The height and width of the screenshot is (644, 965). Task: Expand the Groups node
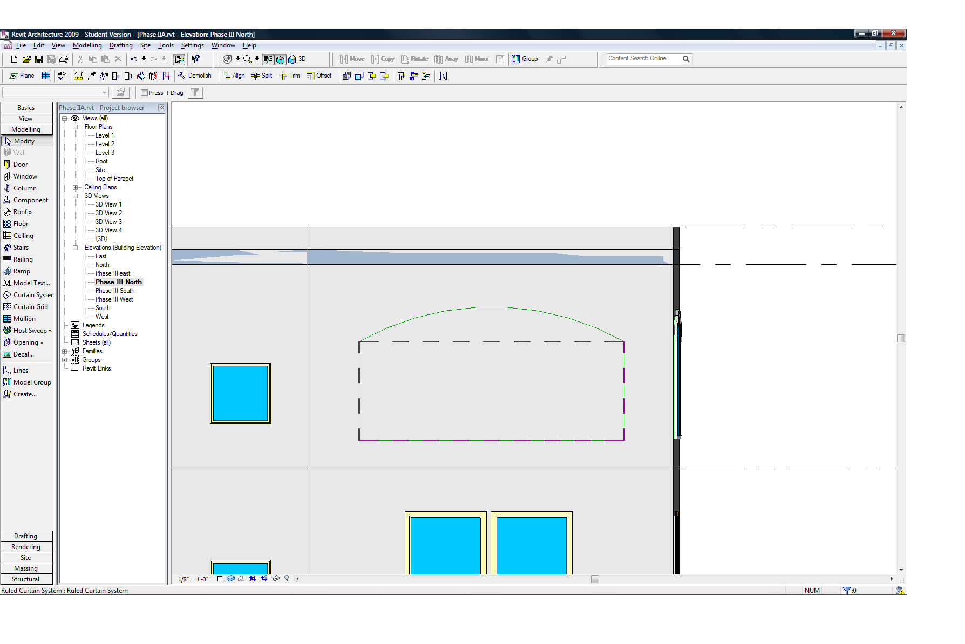click(64, 360)
